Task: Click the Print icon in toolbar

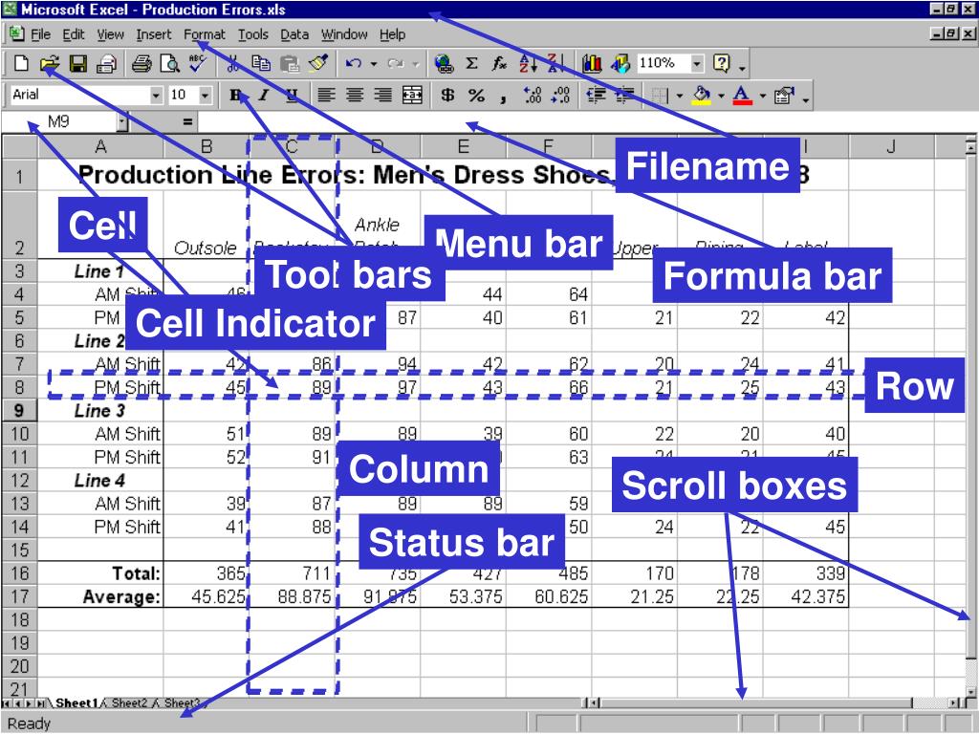Action: click(x=141, y=64)
